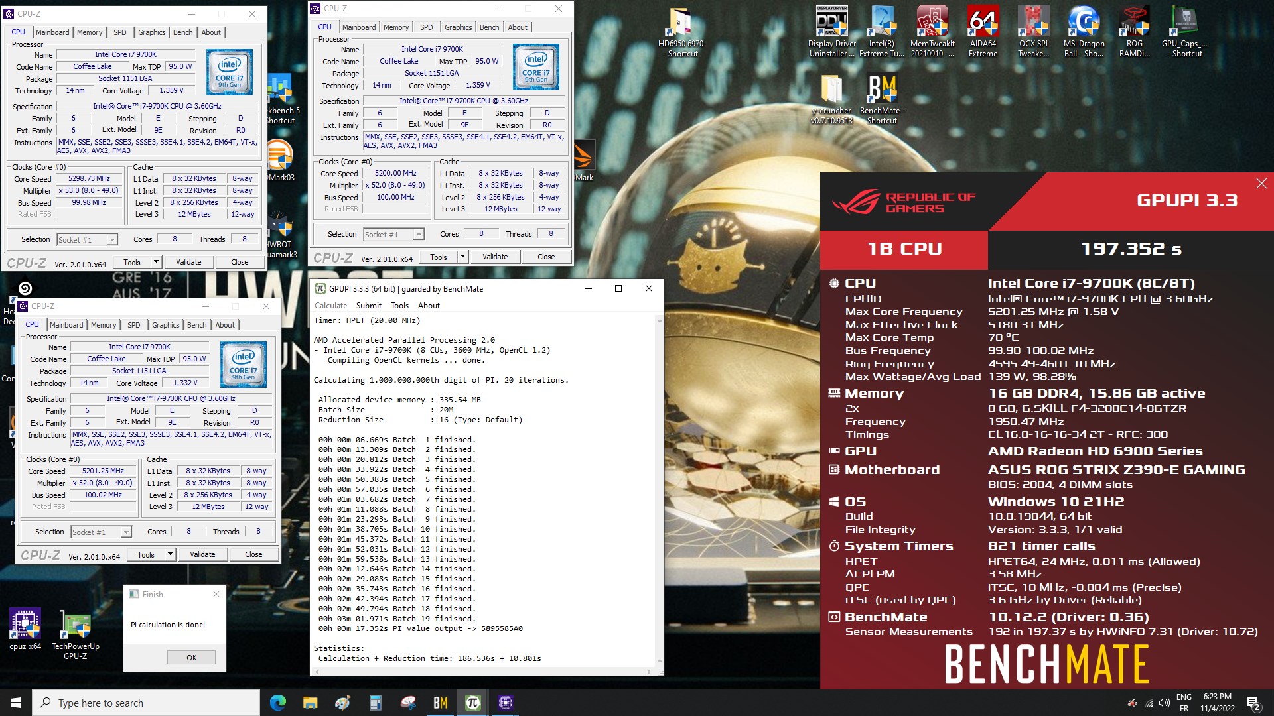1274x716 pixels.
Task: Click Validate in bottom-left CPU-Z
Action: coord(202,554)
